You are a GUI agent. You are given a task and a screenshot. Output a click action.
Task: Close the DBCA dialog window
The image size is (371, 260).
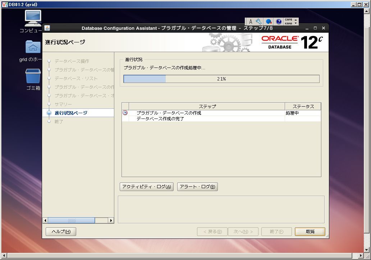[x=324, y=28]
